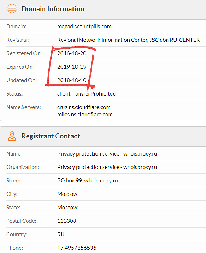Click the State value Moscow
The image size is (206, 253).
(67, 207)
